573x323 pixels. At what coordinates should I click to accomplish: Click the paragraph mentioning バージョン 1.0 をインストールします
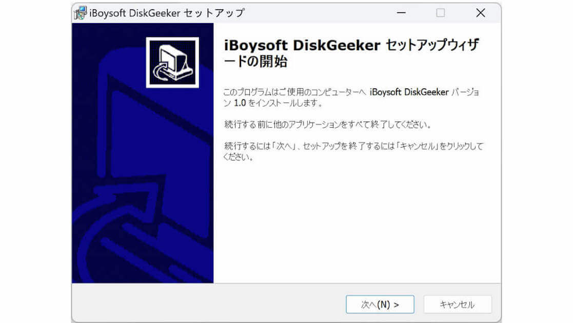pos(351,97)
